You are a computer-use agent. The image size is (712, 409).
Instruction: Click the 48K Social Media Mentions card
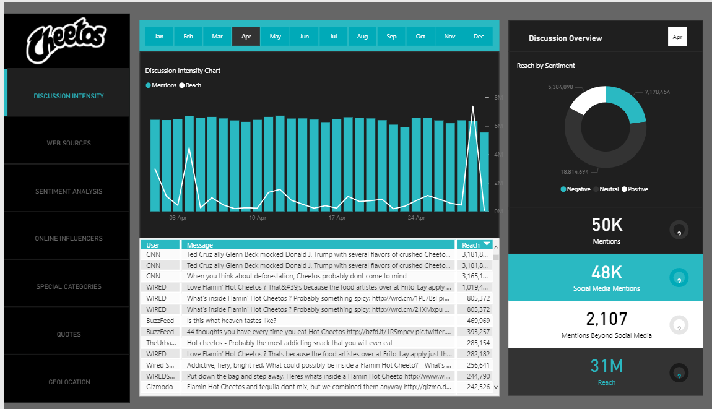(x=606, y=278)
